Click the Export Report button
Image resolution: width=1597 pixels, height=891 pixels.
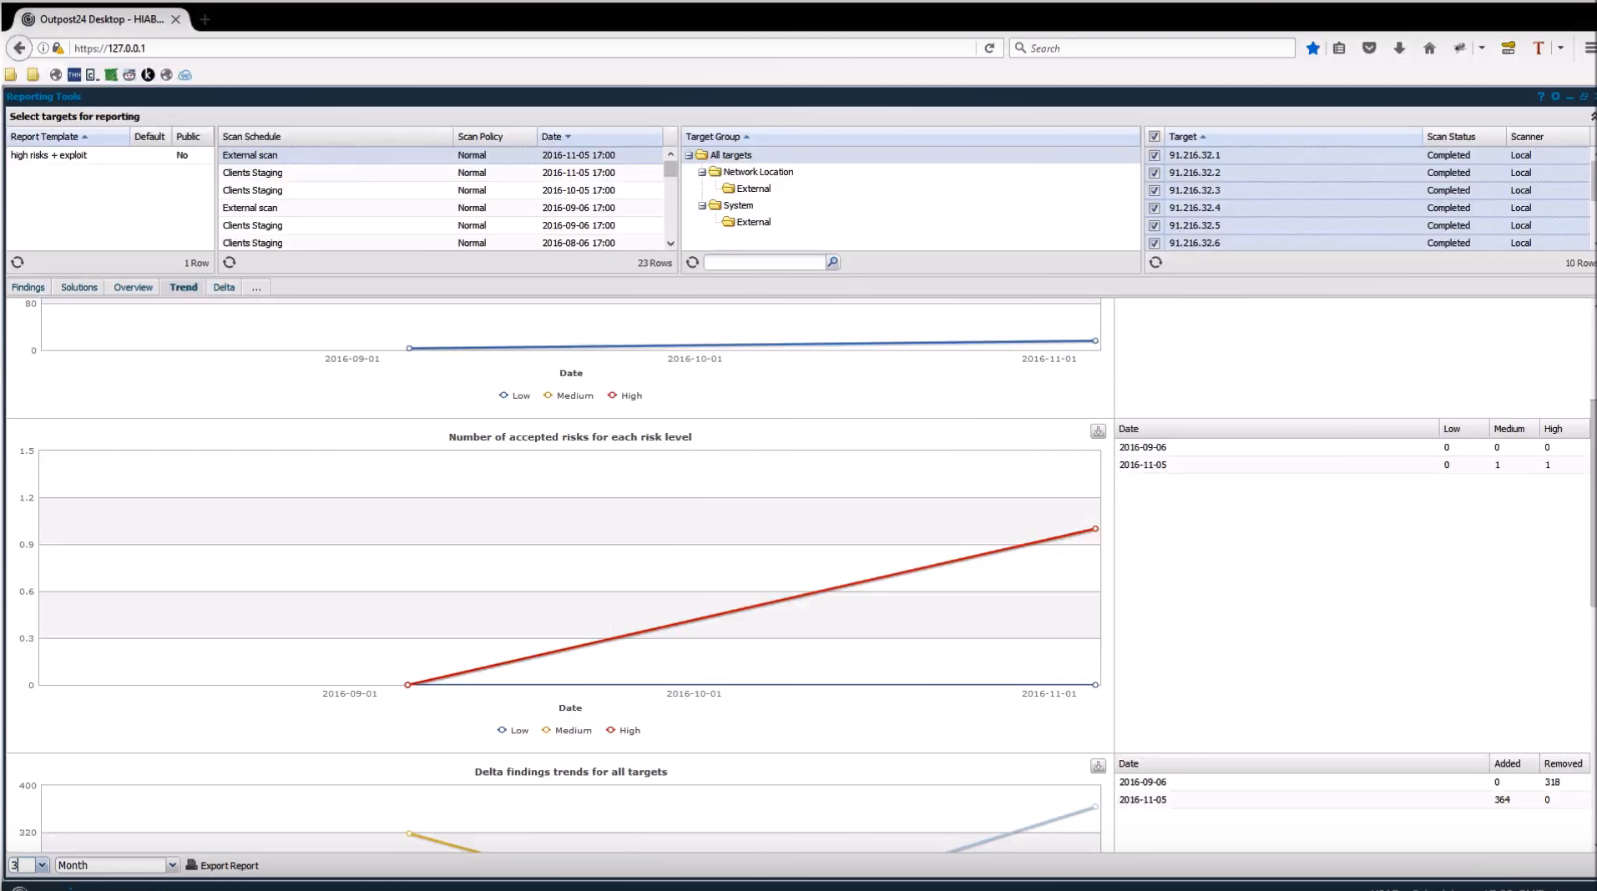[x=222, y=865]
